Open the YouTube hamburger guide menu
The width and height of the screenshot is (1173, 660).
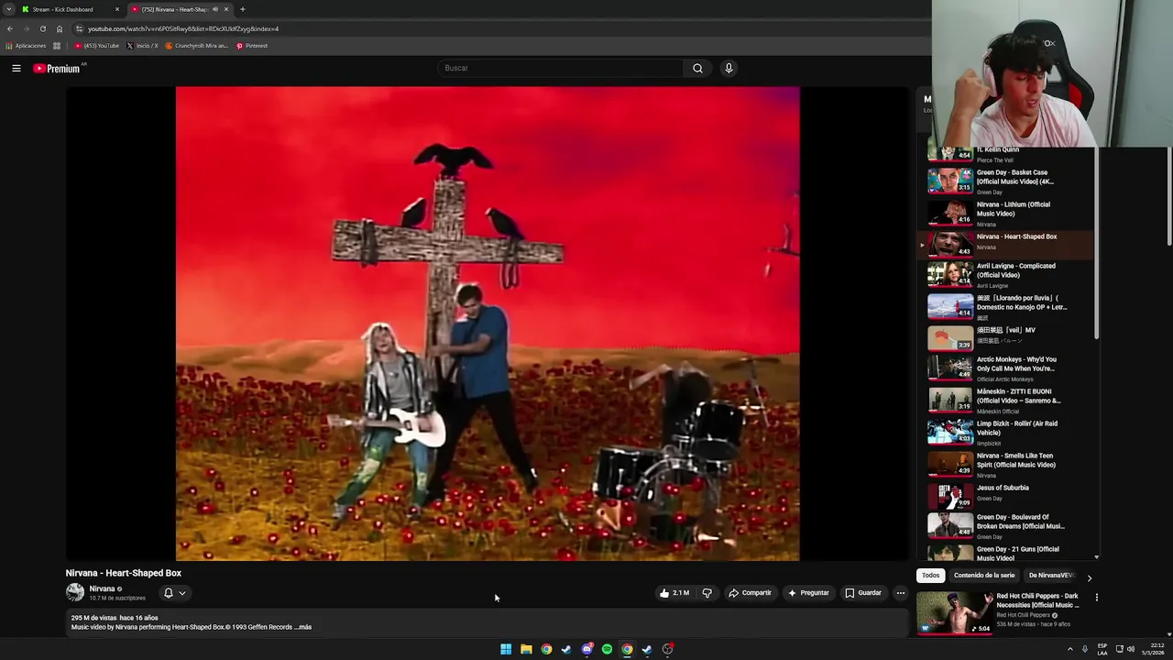tap(16, 68)
